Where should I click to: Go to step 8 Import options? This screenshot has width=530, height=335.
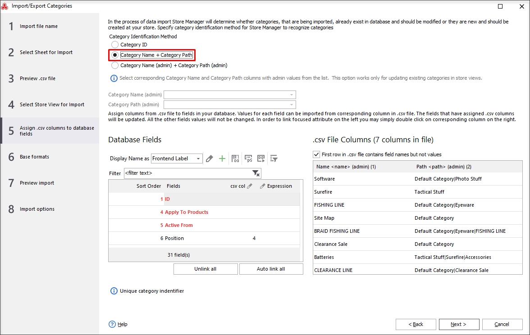[50, 209]
